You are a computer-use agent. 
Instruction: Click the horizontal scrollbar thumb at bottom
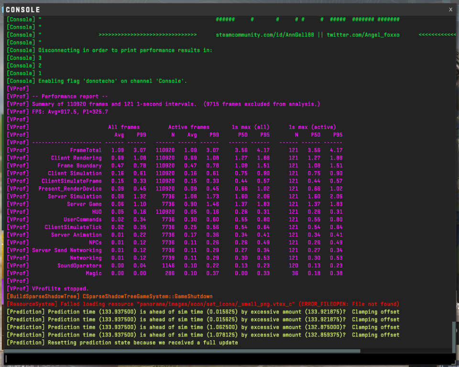click(182, 351)
